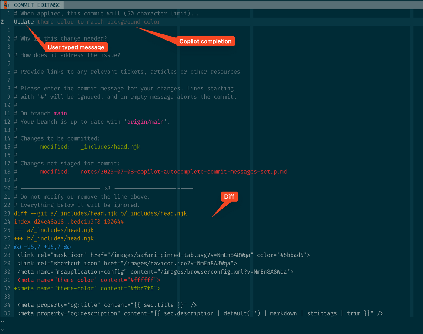Click the line "# Everything below it will be ignored."
423x334 pixels.
[x=77, y=205]
